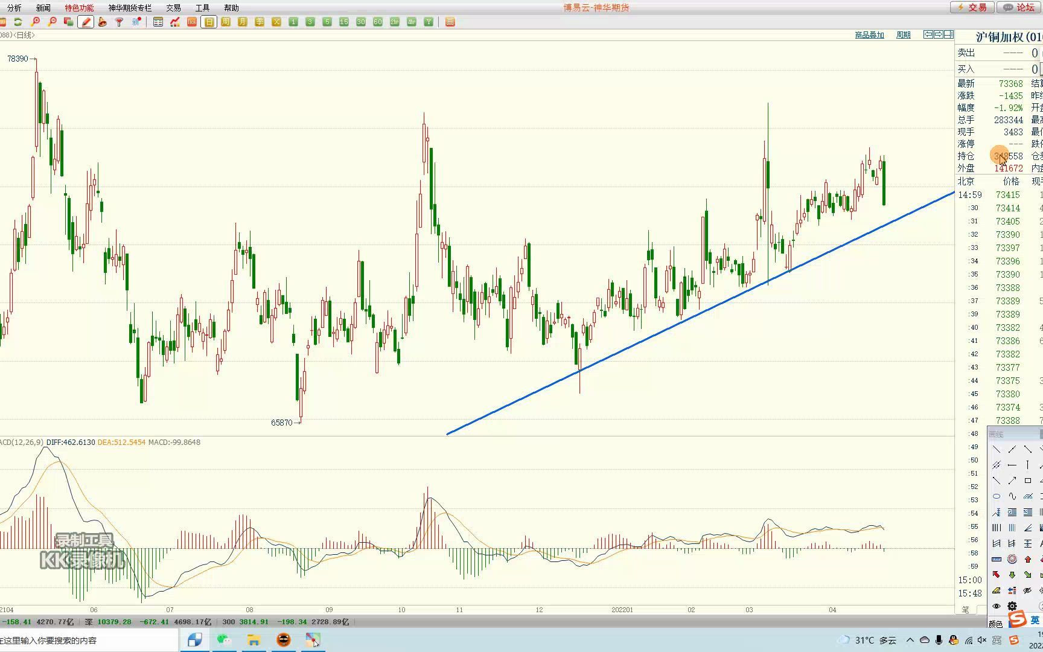Screen dimensions: 1043x652
Task: Open the 帮助 menu
Action: (x=231, y=8)
